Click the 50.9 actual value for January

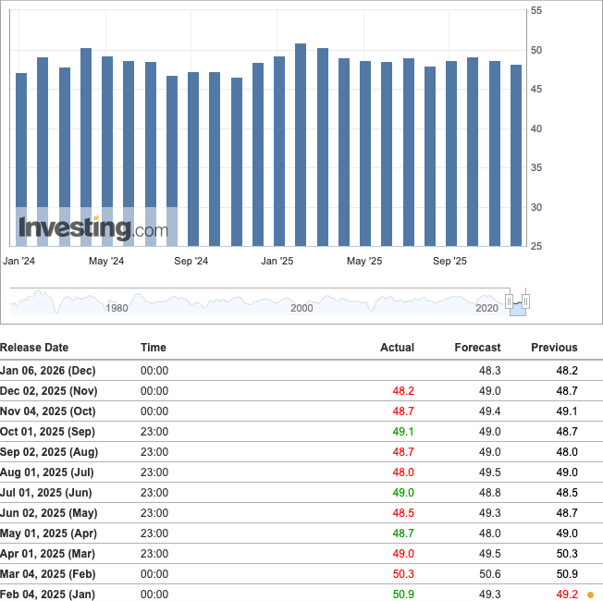coord(403,595)
